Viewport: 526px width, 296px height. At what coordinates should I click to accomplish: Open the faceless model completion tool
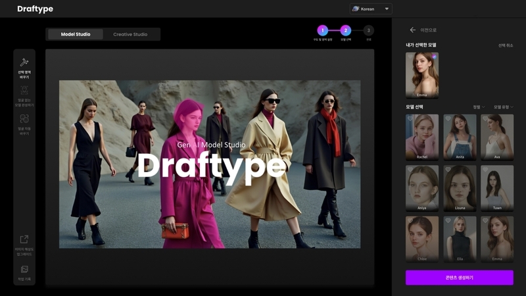coord(24,96)
